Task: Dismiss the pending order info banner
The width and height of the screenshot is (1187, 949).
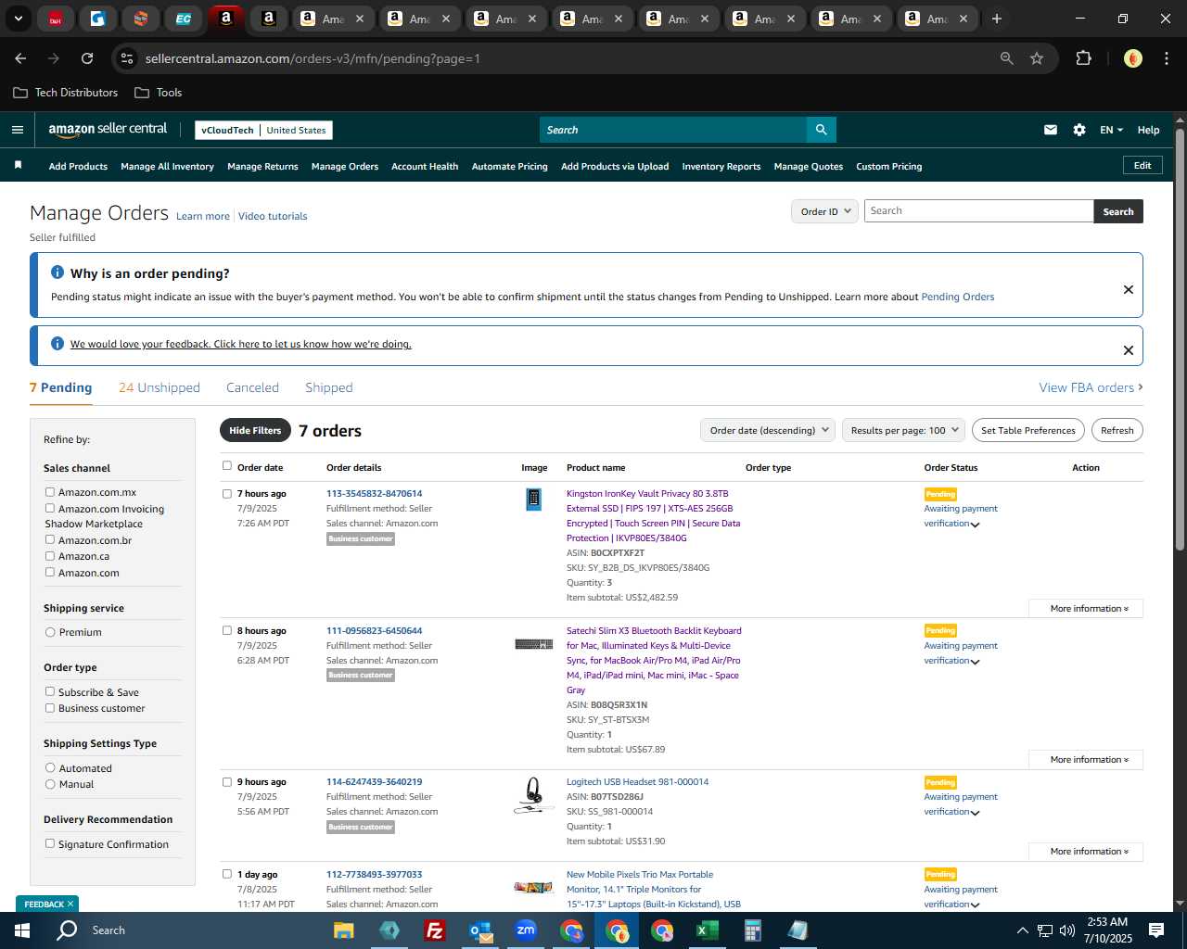Action: [1129, 289]
